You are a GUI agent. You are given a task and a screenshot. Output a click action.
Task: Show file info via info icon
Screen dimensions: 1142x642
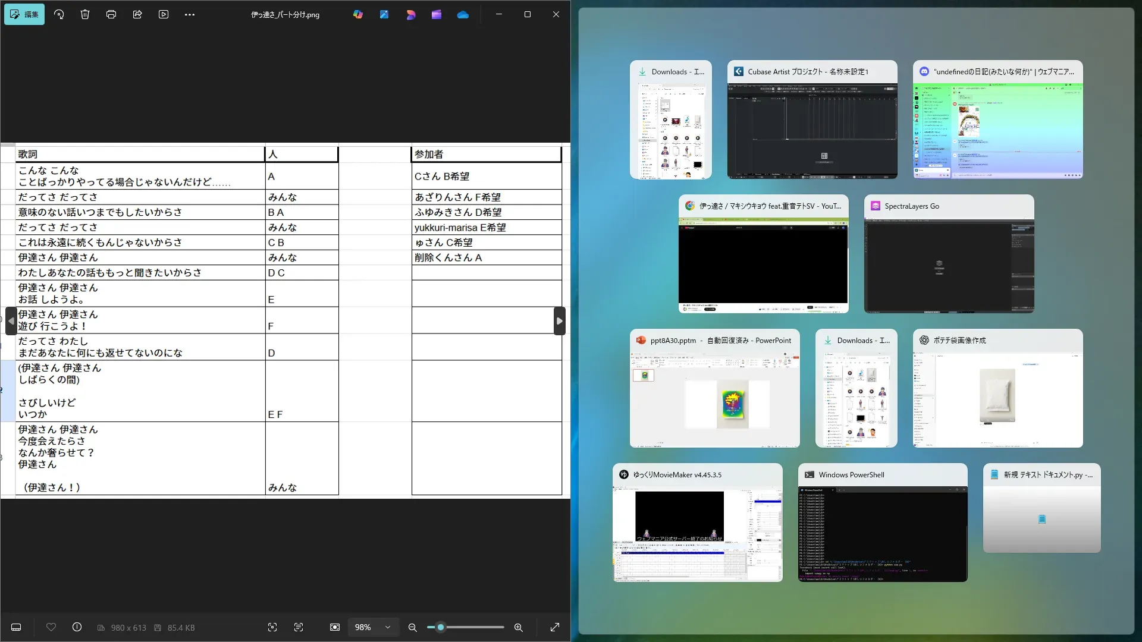pyautogui.click(x=77, y=627)
